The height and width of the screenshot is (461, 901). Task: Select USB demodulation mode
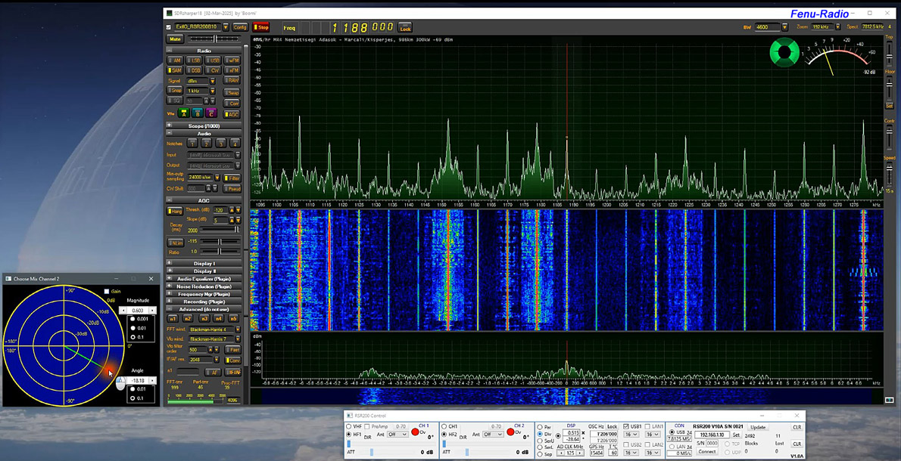213,60
